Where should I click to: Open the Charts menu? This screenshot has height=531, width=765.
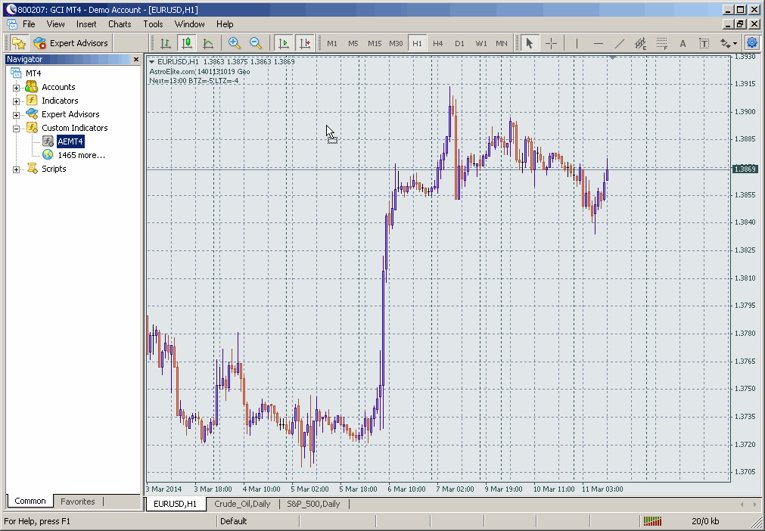[120, 24]
